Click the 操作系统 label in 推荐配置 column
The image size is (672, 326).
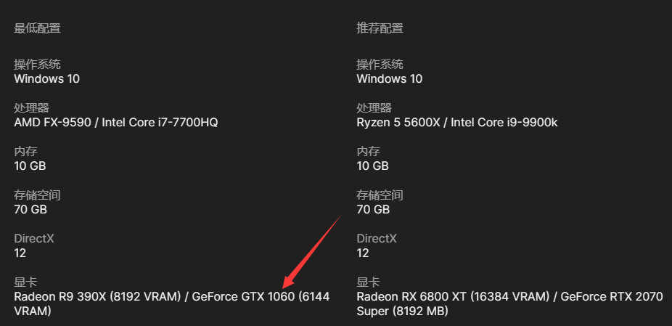click(380, 65)
